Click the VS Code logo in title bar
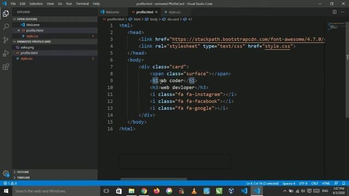This screenshot has height=196, width=349. (x=4, y=4)
